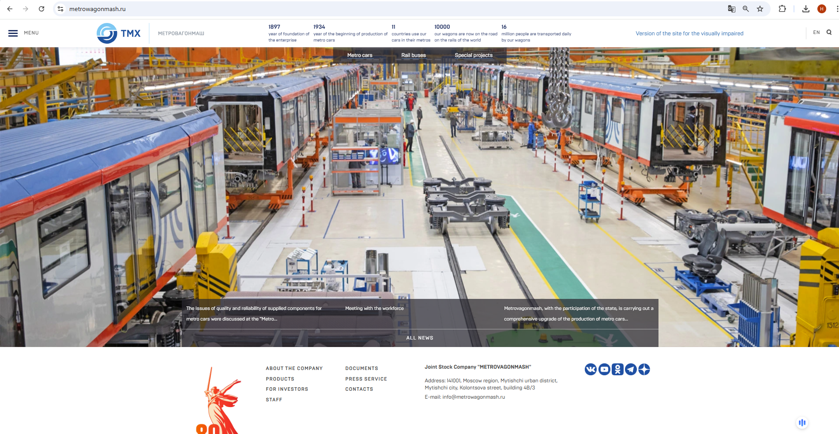839x434 pixels.
Task: Click the Odnoklassniki social icon
Action: click(617, 369)
